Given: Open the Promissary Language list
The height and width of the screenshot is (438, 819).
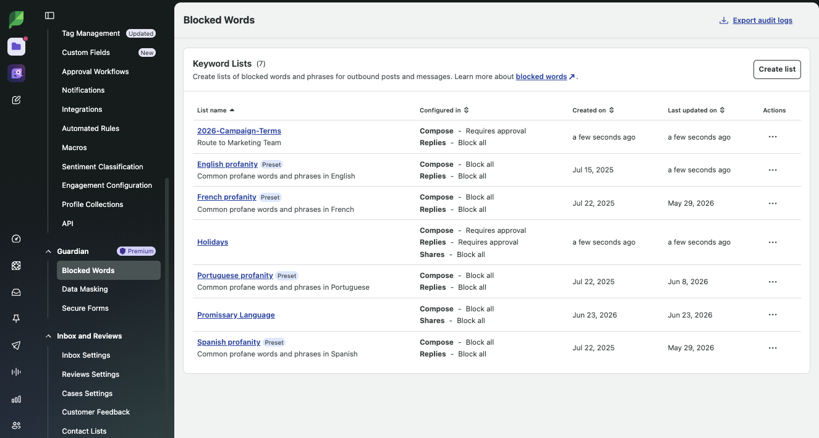Looking at the screenshot, I should coord(236,315).
